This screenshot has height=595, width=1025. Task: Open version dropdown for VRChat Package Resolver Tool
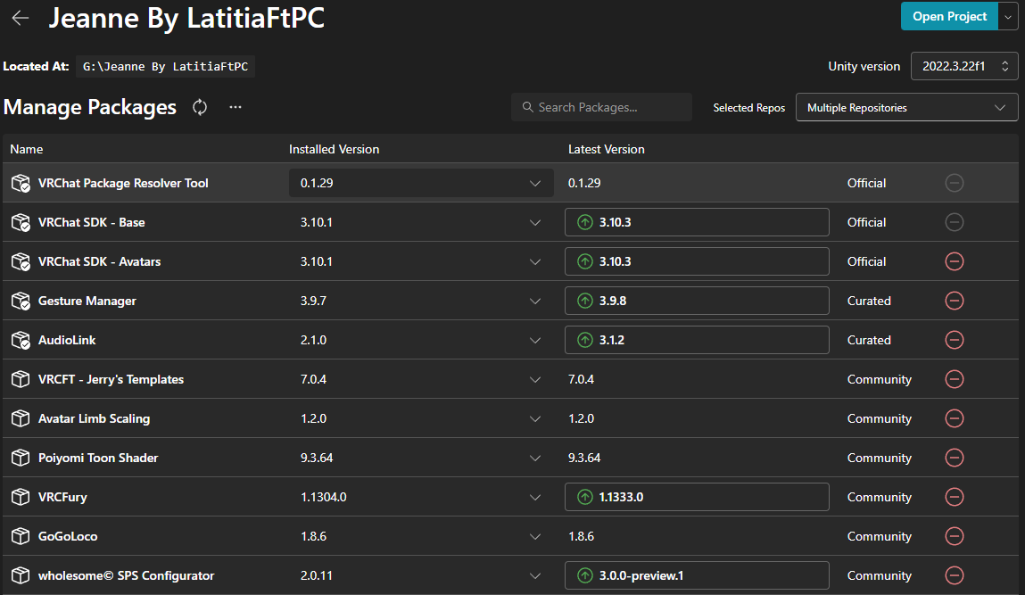point(421,183)
